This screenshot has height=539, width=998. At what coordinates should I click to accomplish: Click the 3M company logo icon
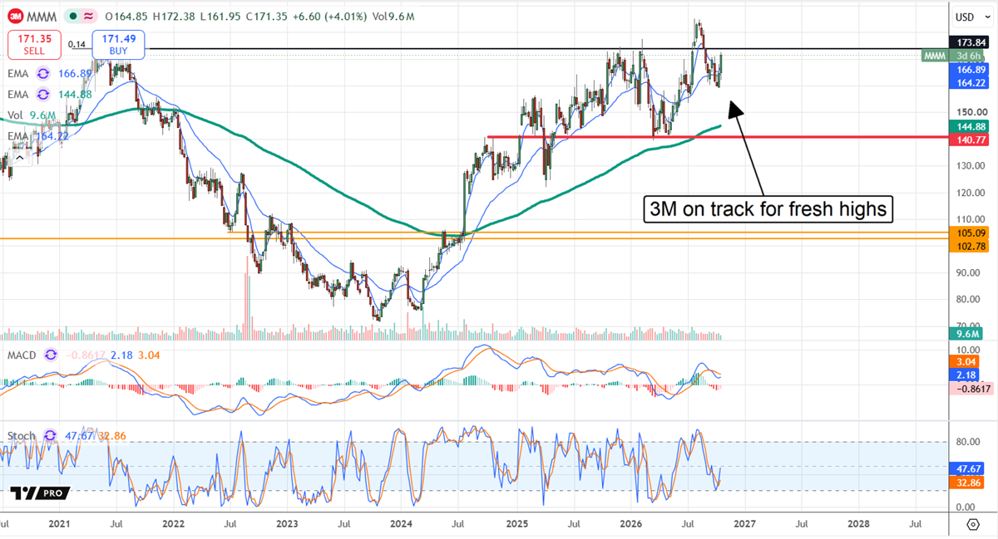coord(15,16)
